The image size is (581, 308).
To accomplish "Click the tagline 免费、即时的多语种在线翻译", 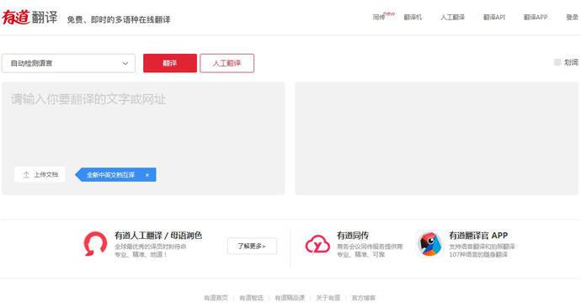I will coord(119,19).
